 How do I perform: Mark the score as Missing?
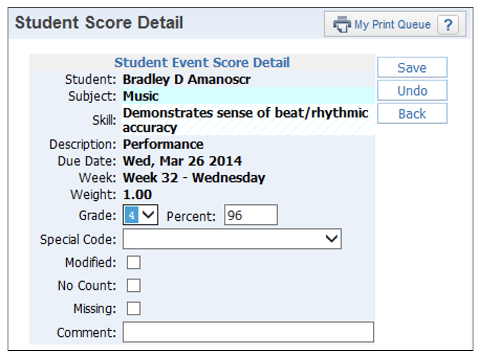point(133,309)
